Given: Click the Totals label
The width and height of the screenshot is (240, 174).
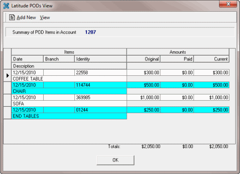Looking at the screenshot, I should pyautogui.click(x=114, y=146).
